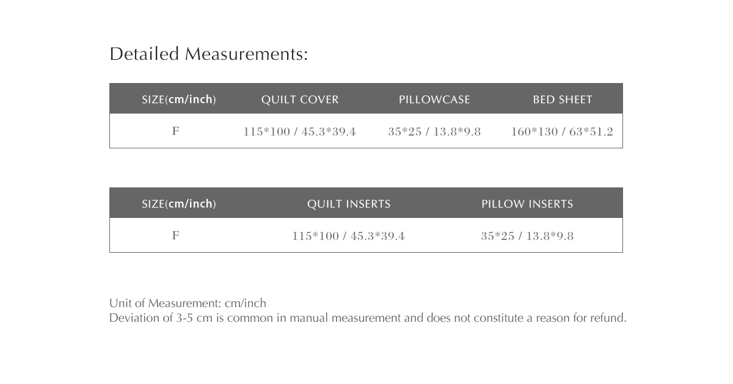Click the SIZE(cm/inch) header in the inserts table
Image resolution: width=733 pixels, height=384 pixels.
click(x=178, y=204)
